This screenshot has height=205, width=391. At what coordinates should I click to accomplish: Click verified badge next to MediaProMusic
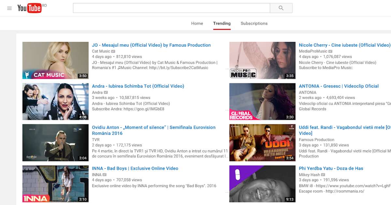(330, 51)
